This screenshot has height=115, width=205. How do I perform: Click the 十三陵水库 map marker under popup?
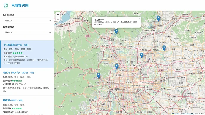click(x=116, y=31)
